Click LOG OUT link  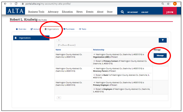pyautogui.click(x=145, y=12)
